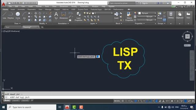Open the annotation scale 1:1 dropdown
196x110 pixels.
pyautogui.click(x=168, y=101)
